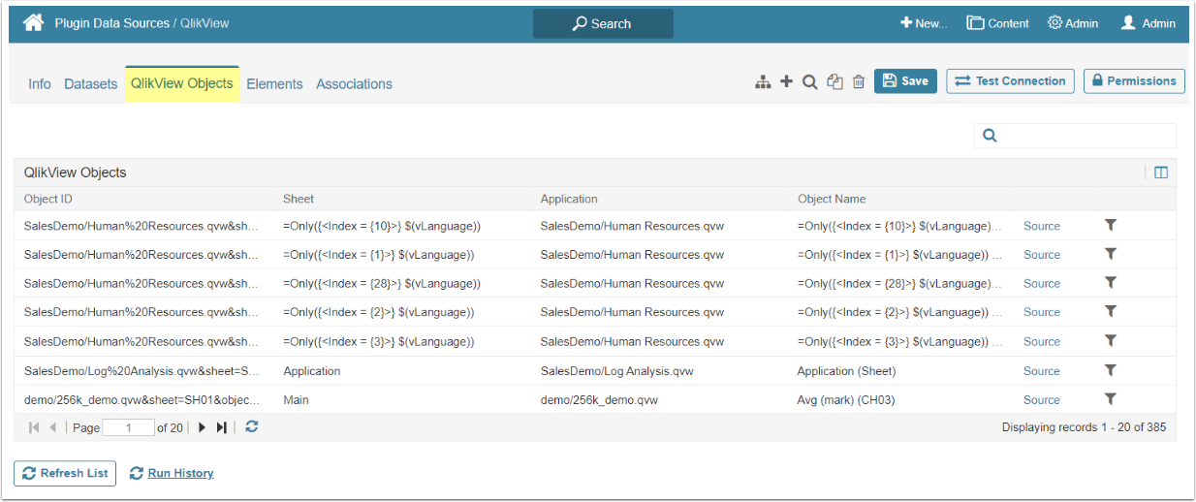
Task: Click the duplicate copy icon
Action: (834, 82)
